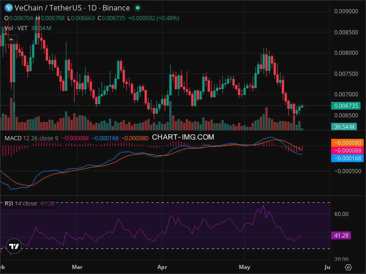366x274 pixels.
Task: Click the orange MACD signal value −0.000080 tag
Action: click(347, 142)
